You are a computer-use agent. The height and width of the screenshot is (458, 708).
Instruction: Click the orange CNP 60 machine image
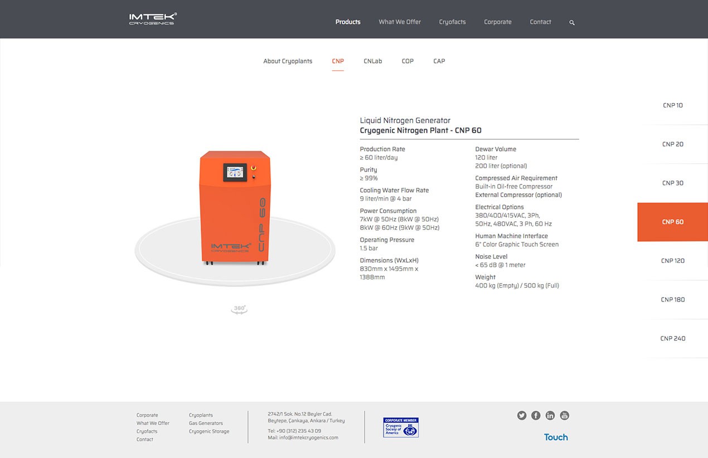coord(235,207)
